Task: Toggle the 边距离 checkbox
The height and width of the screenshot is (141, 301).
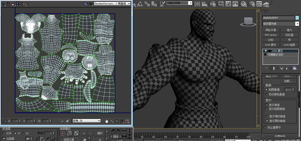Action: (4, 138)
